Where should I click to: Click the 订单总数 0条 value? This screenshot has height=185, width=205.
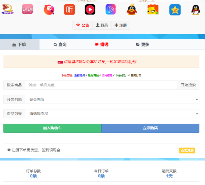[x=34, y=176]
